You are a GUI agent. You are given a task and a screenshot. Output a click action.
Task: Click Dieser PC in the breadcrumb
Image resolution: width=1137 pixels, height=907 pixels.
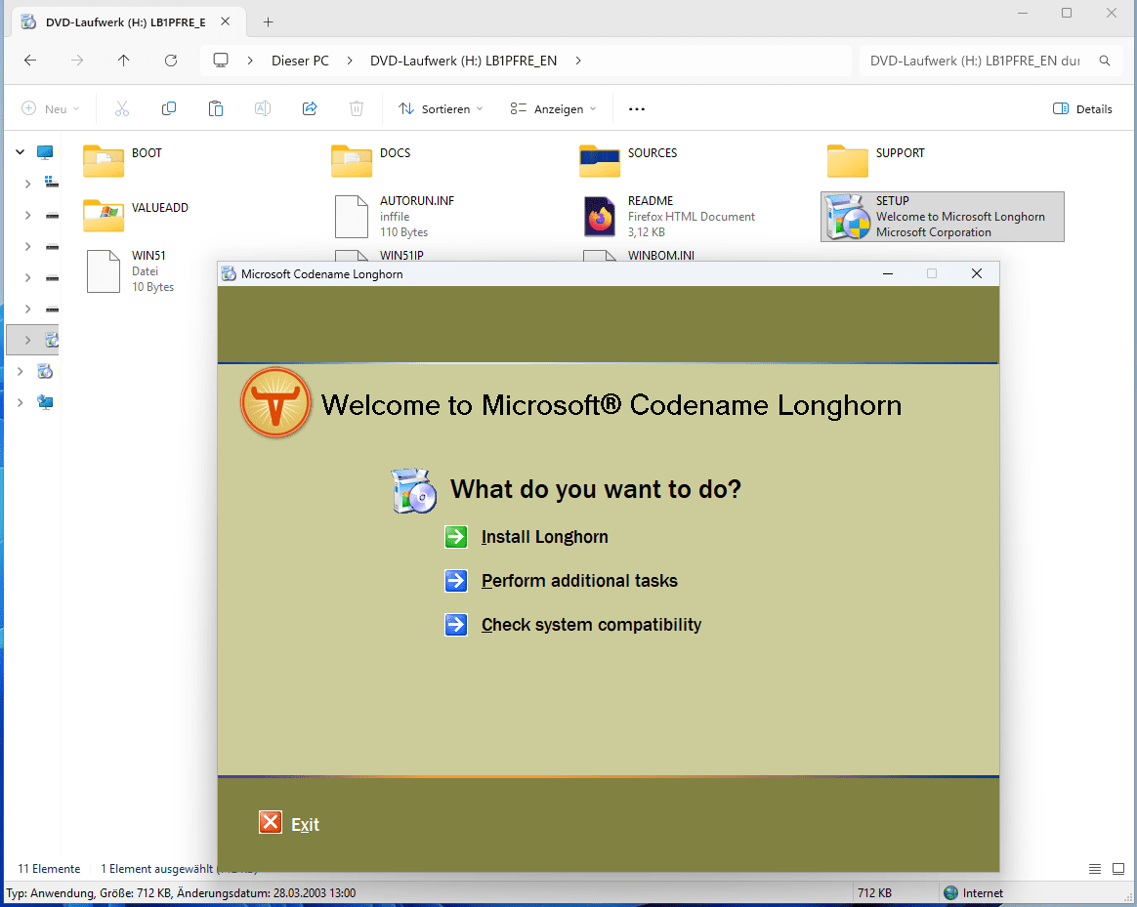300,61
